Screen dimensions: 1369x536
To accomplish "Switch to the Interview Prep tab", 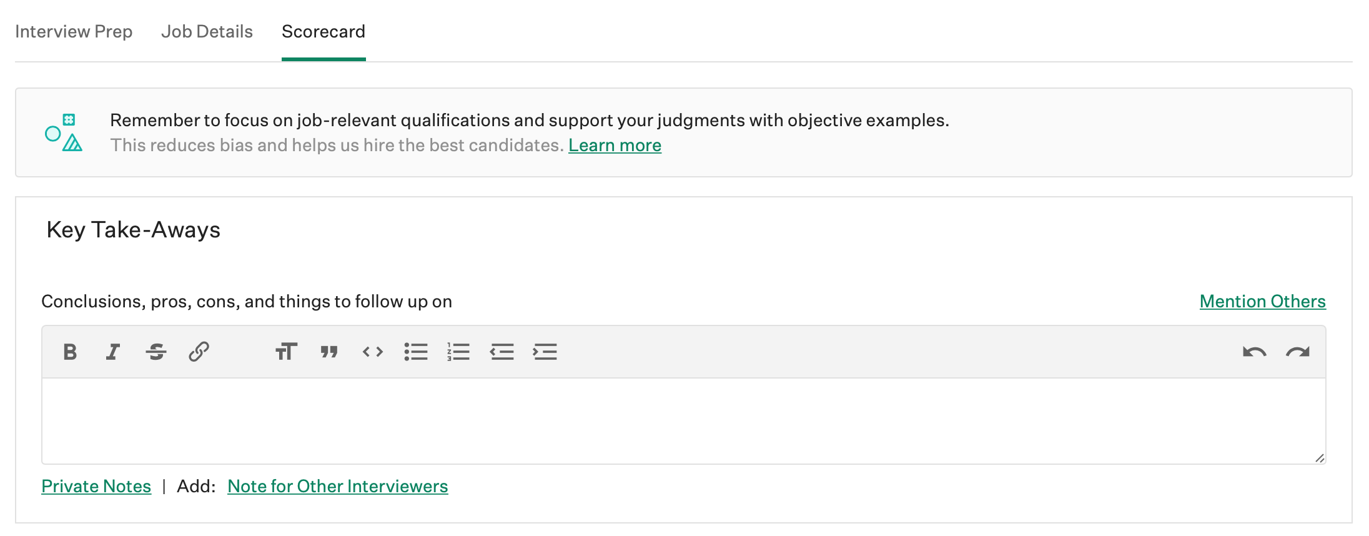I will point(74,32).
